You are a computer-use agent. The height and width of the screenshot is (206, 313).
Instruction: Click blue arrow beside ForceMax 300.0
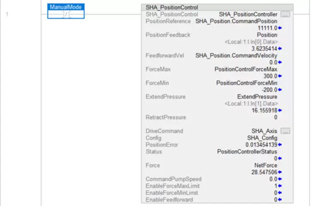280,76
